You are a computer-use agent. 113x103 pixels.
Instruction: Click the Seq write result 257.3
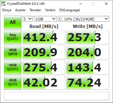pyautogui.click(x=88, y=37)
